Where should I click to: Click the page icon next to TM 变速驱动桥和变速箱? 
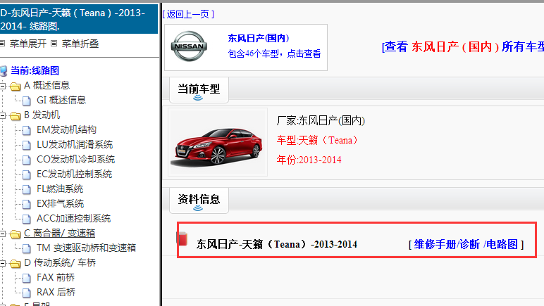(x=27, y=248)
